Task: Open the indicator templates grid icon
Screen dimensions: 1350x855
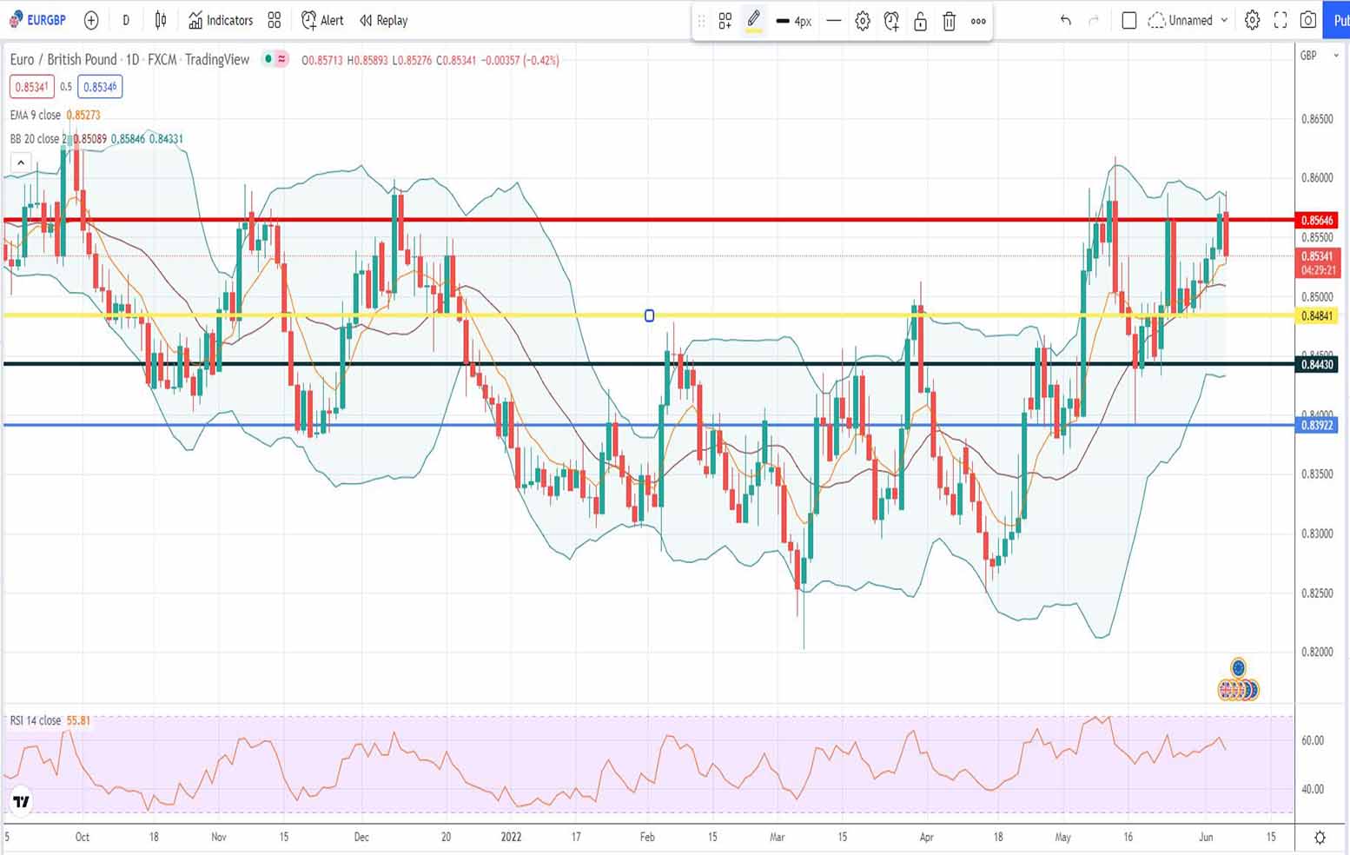Action: pyautogui.click(x=275, y=20)
